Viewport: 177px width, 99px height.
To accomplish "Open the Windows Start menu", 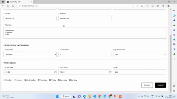I will pyautogui.click(x=57, y=96).
